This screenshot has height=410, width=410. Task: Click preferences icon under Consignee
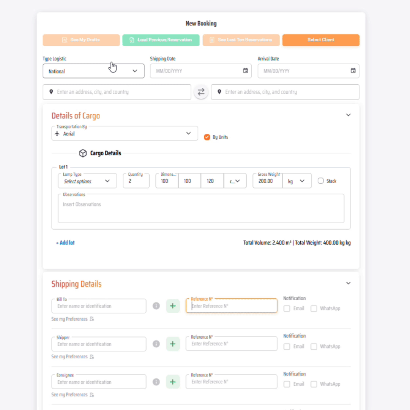click(x=92, y=394)
